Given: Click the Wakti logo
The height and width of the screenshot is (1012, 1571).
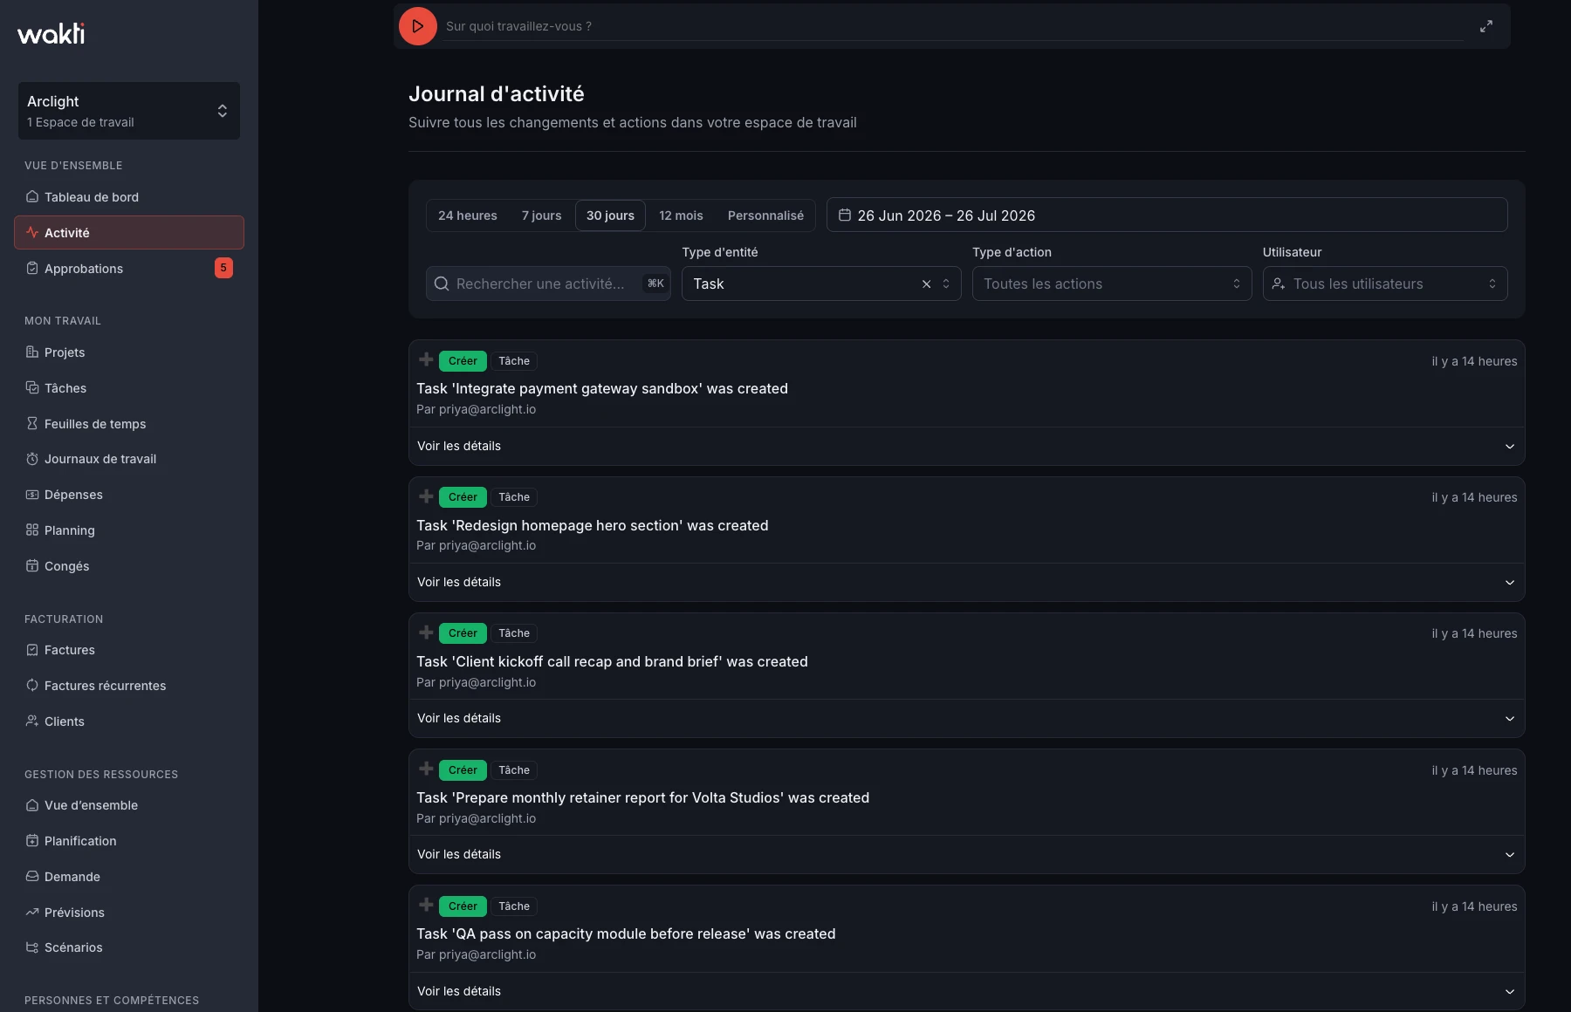Looking at the screenshot, I should (x=51, y=33).
